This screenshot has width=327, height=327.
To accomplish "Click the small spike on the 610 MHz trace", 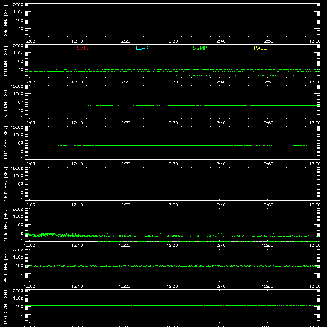I will coord(229,105).
